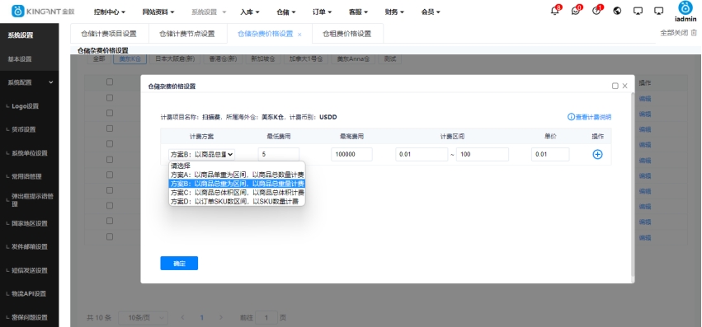The width and height of the screenshot is (702, 327).
Task: Choose option 方案A 以商品单重为区间
Action: [237, 175]
